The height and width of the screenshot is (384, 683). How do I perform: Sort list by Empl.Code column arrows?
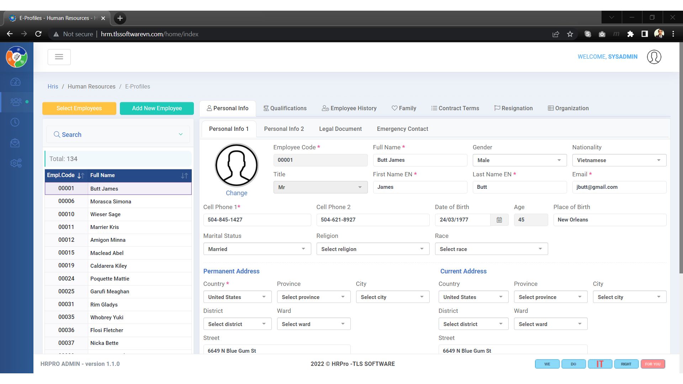(x=81, y=176)
